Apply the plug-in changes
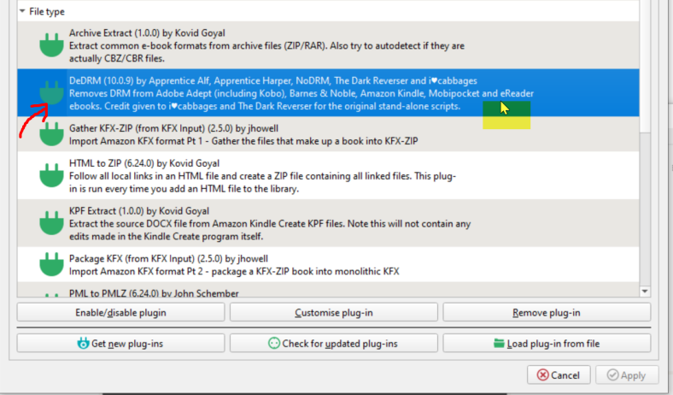 [627, 375]
